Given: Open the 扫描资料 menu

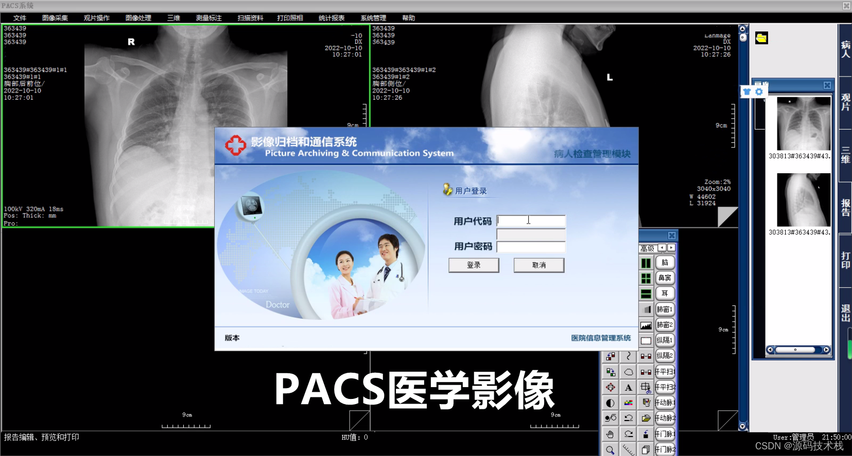Looking at the screenshot, I should coord(250,18).
